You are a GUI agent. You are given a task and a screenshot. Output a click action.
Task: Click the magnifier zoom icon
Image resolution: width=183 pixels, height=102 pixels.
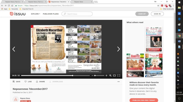(x=110, y=75)
